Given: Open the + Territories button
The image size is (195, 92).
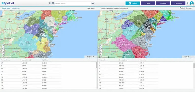Looking at the screenshot, I should [178, 3].
